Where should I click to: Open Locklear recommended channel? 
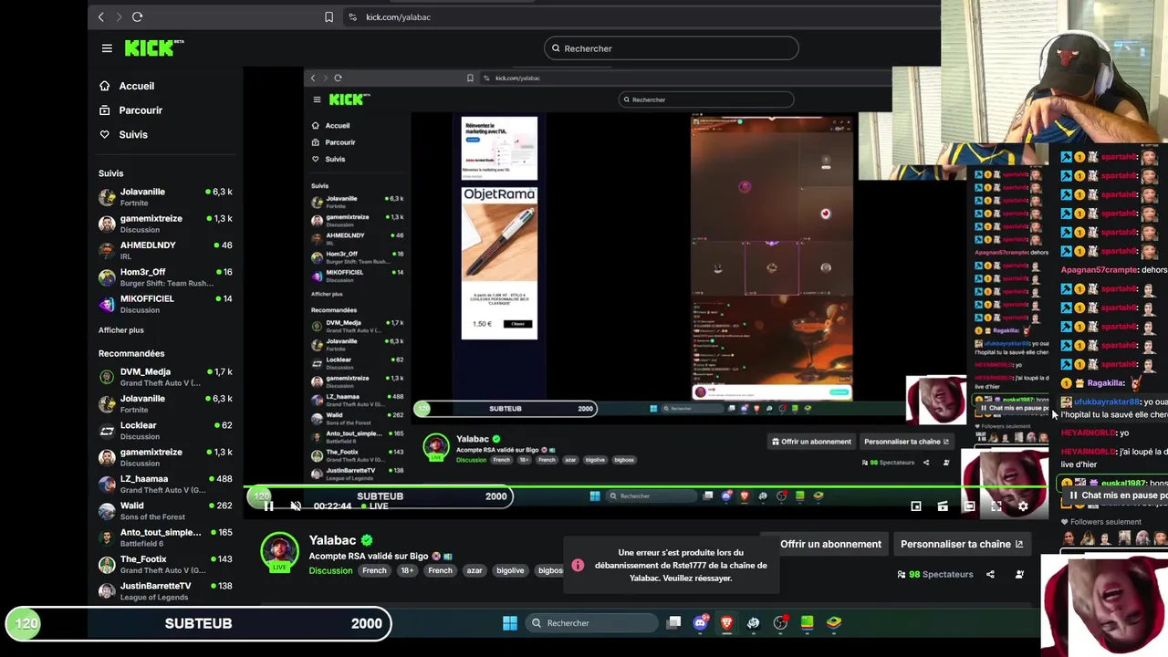(x=165, y=431)
